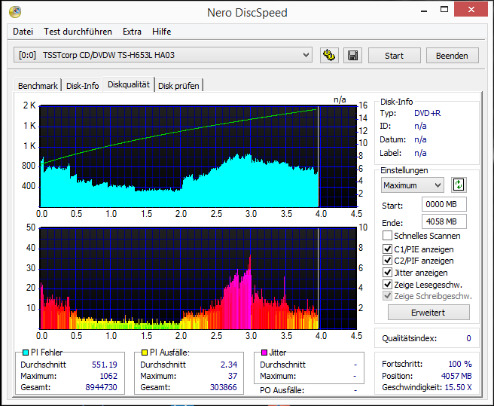Select the Diskqualität tab
The image size is (494, 406).
coord(129,84)
